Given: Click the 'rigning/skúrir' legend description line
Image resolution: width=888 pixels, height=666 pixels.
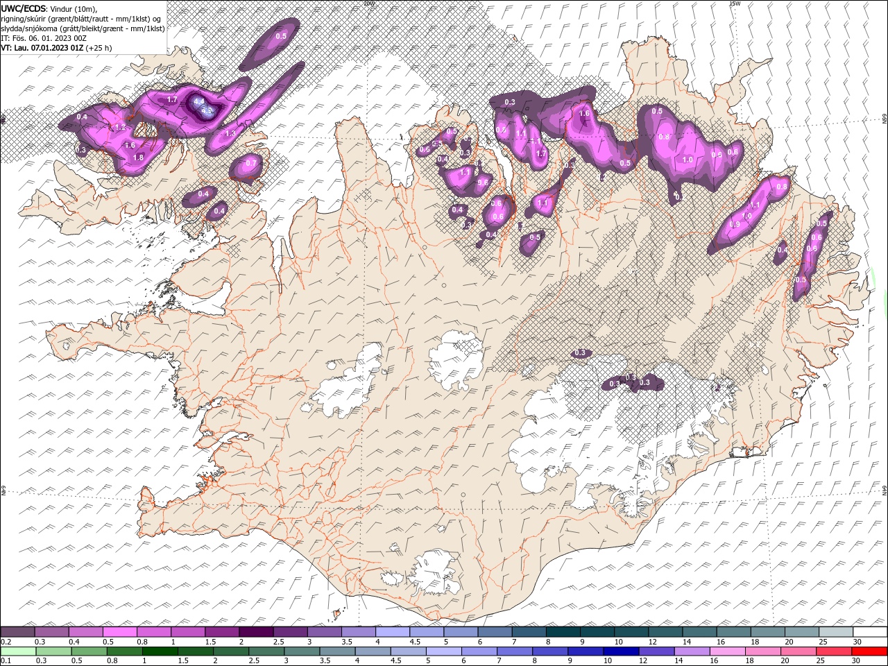Looking at the screenshot, I should (x=81, y=18).
